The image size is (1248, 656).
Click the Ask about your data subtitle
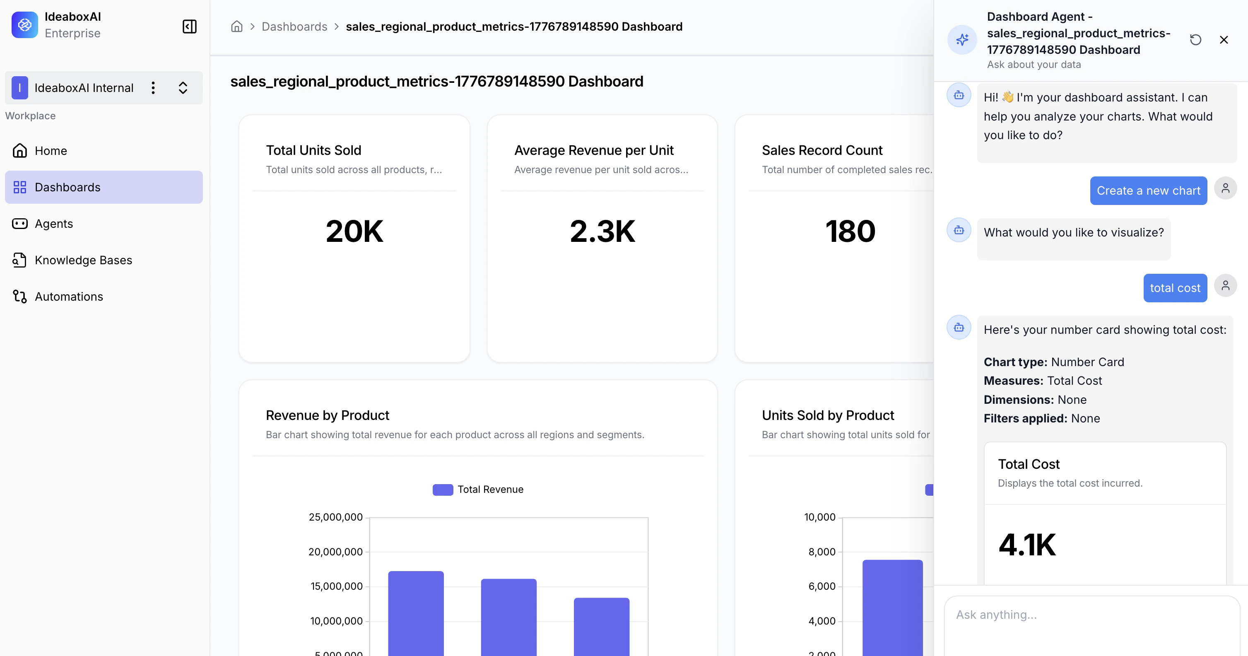click(x=1034, y=65)
